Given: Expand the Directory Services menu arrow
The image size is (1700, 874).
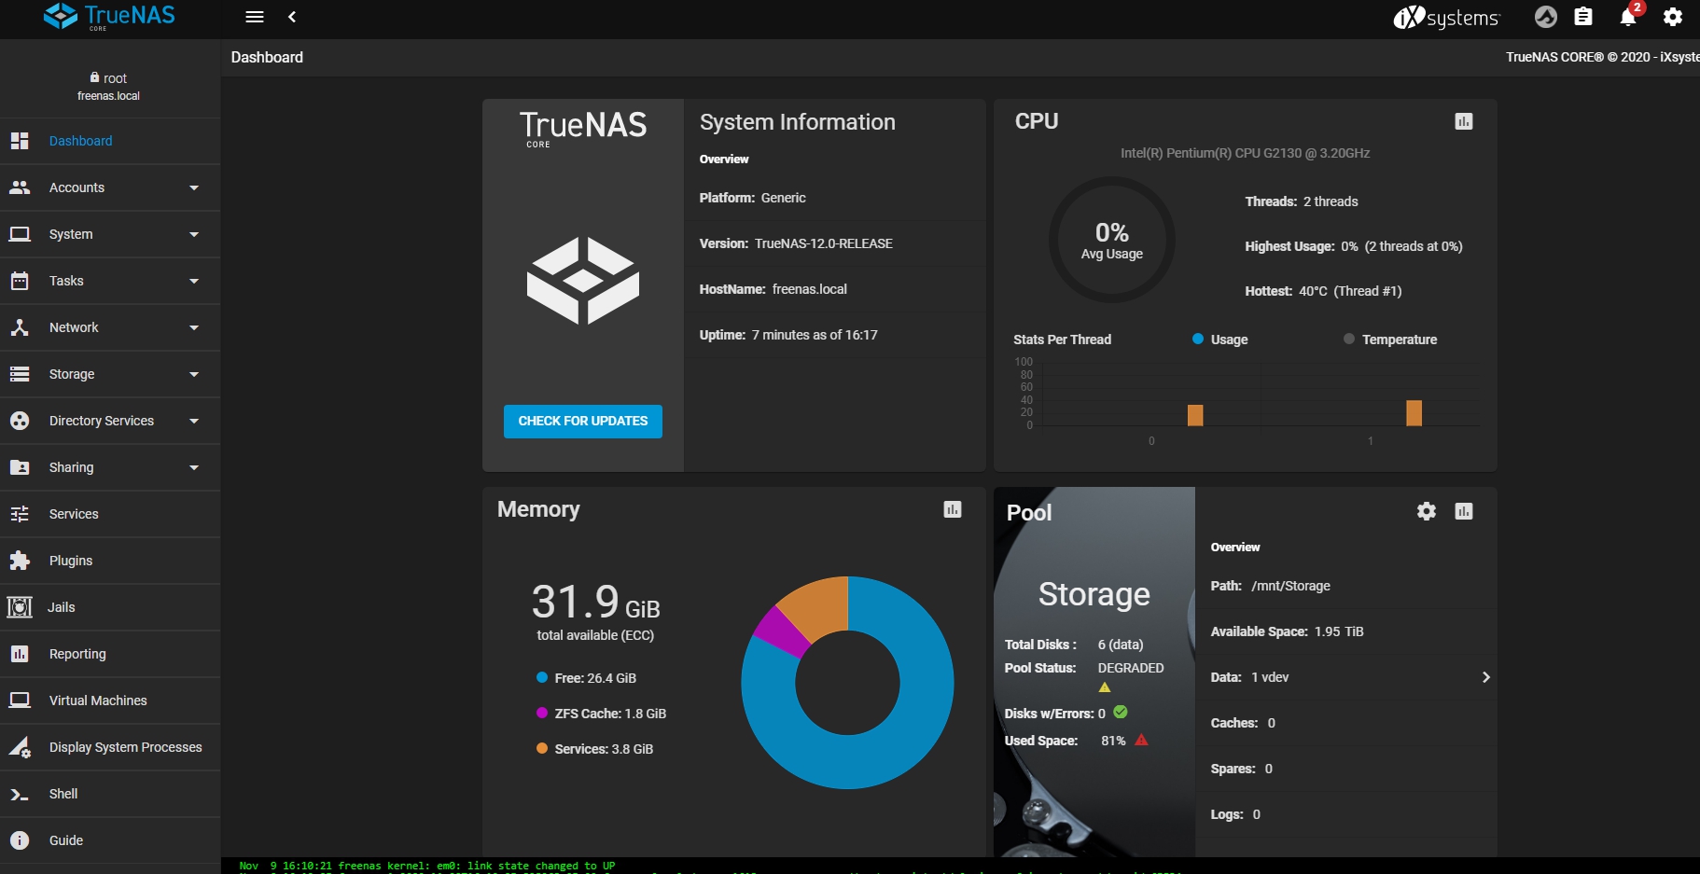Looking at the screenshot, I should [x=194, y=421].
